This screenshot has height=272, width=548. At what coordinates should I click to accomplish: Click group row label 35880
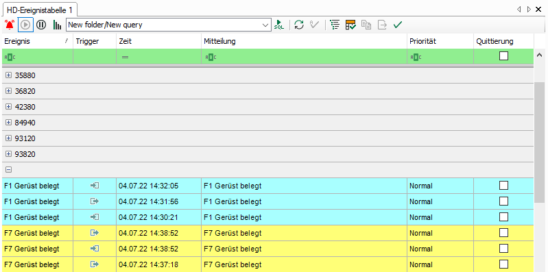pos(25,75)
